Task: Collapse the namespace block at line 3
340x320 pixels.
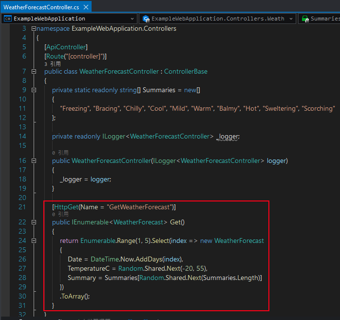Action: click(34, 28)
